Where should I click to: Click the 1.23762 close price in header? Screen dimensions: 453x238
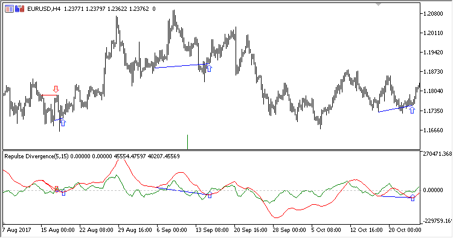pos(139,9)
